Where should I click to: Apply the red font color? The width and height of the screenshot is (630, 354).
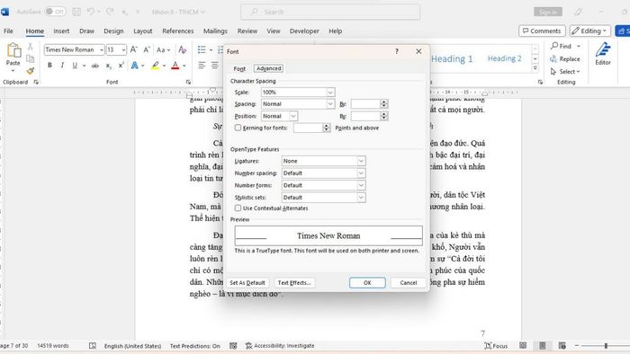[x=175, y=65]
